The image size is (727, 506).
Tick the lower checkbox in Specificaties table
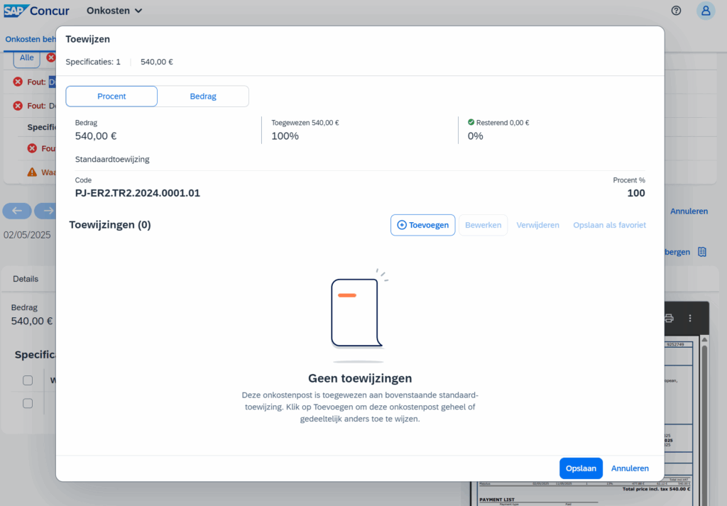point(28,404)
